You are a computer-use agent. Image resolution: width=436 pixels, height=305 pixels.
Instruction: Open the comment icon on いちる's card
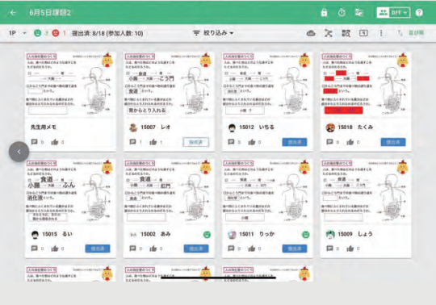pos(231,142)
